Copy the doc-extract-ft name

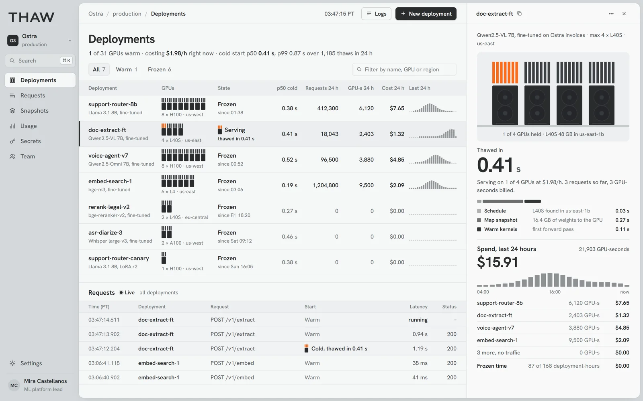point(519,14)
